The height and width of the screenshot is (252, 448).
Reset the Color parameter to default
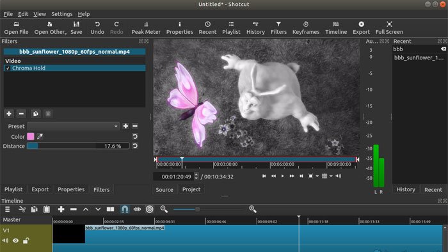(135, 136)
